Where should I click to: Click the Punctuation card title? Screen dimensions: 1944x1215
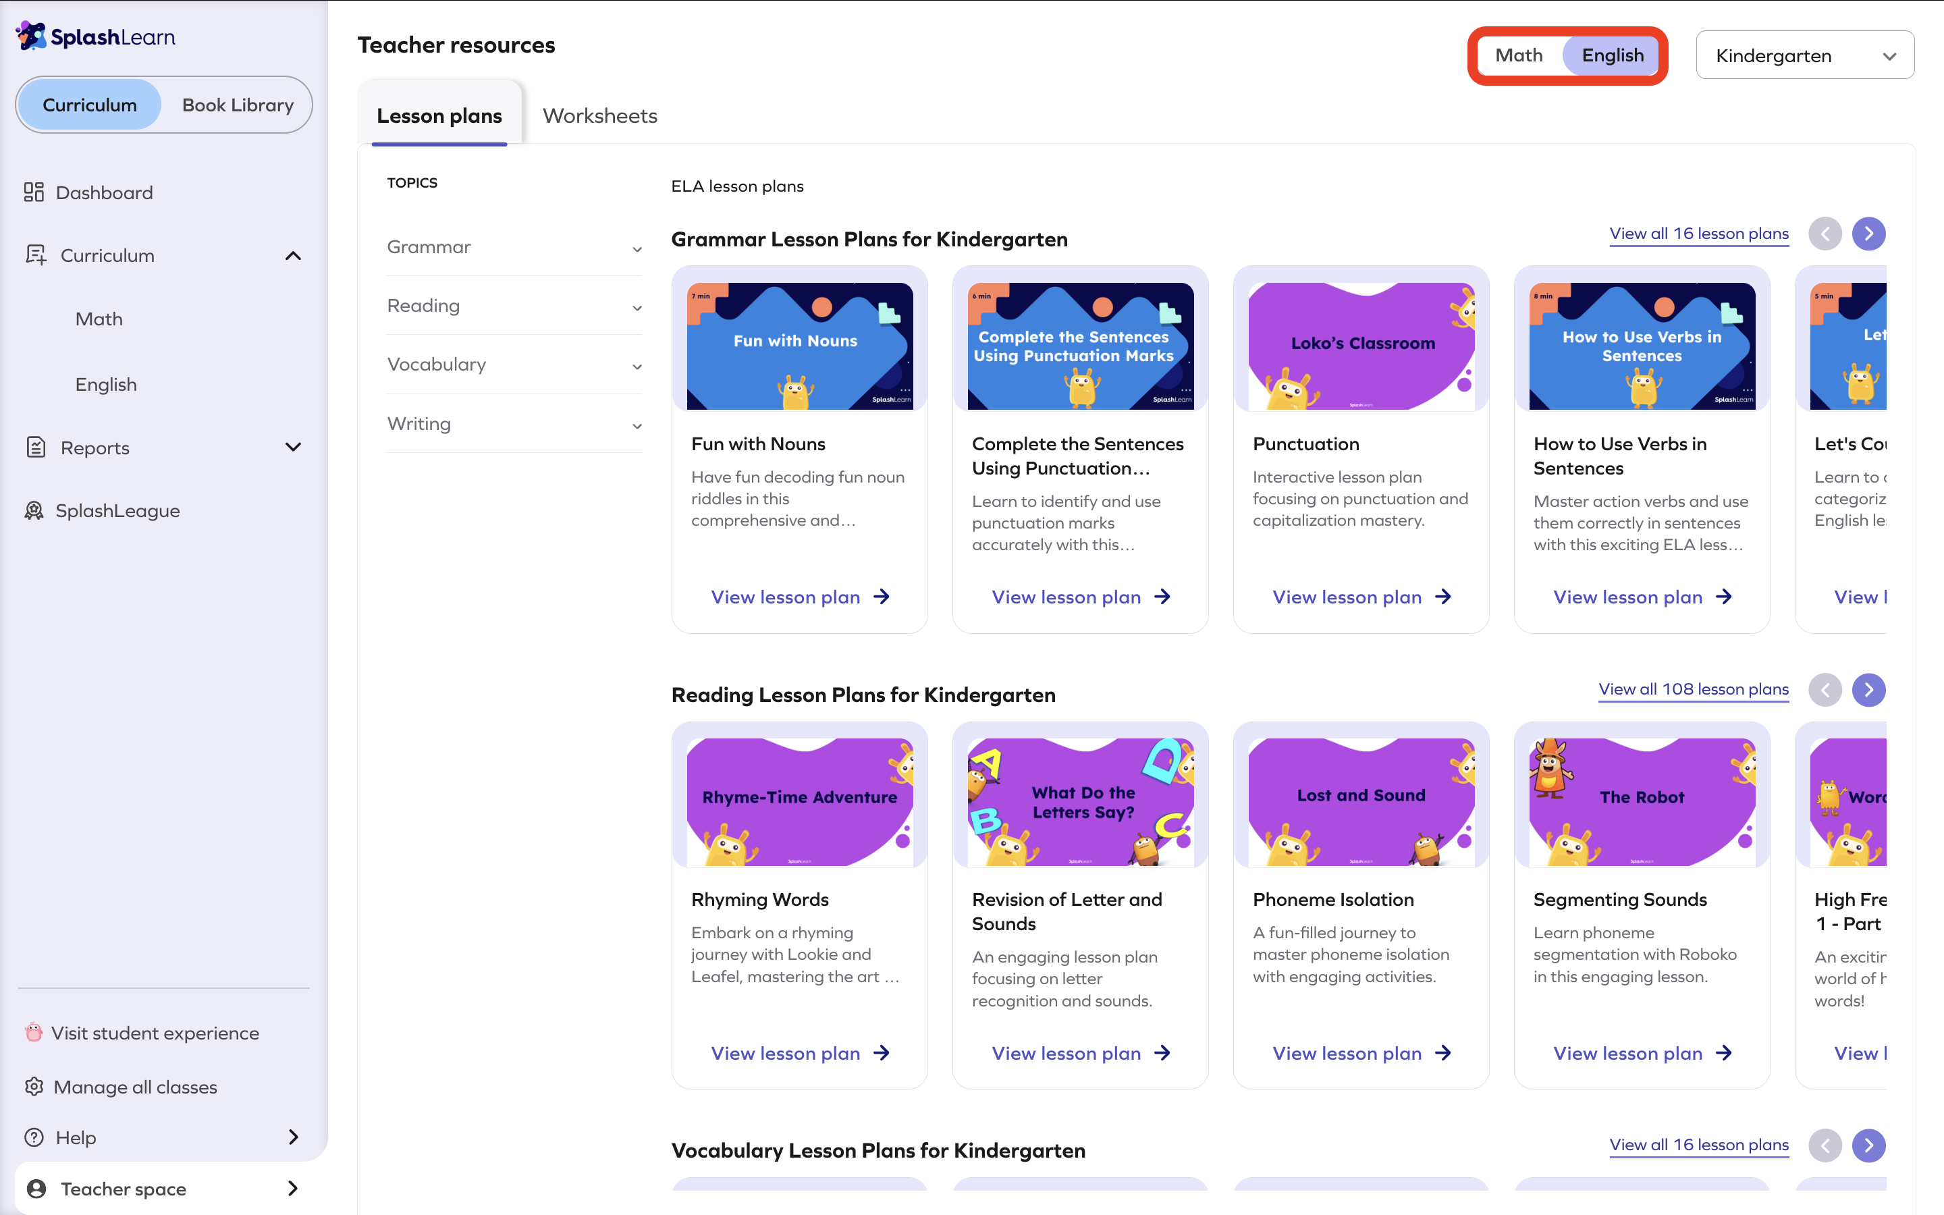[1306, 444]
